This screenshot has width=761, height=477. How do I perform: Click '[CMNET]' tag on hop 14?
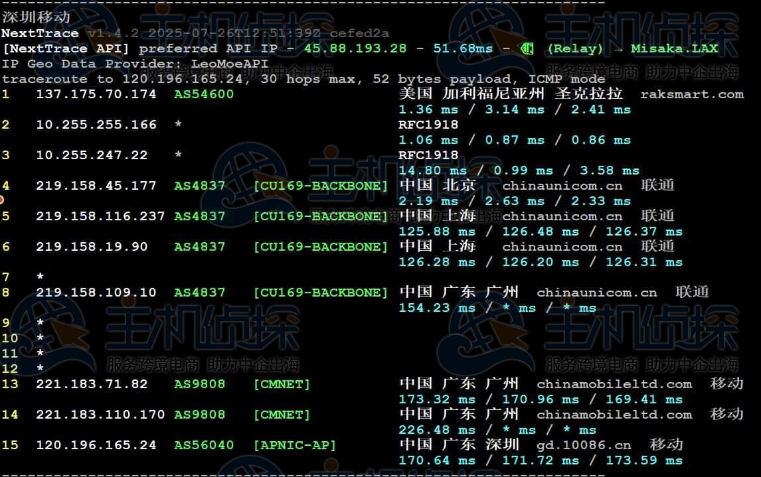(282, 415)
